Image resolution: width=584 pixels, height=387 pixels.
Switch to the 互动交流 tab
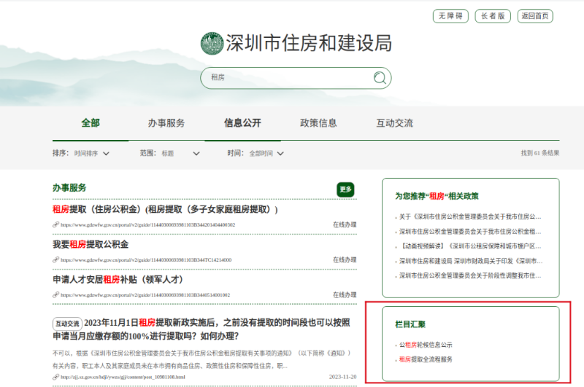(394, 123)
